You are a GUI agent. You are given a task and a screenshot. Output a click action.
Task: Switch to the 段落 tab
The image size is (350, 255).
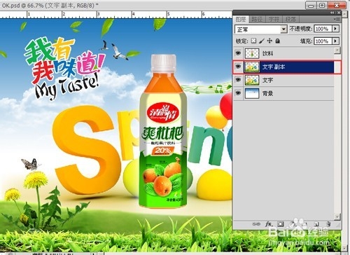tap(290, 19)
